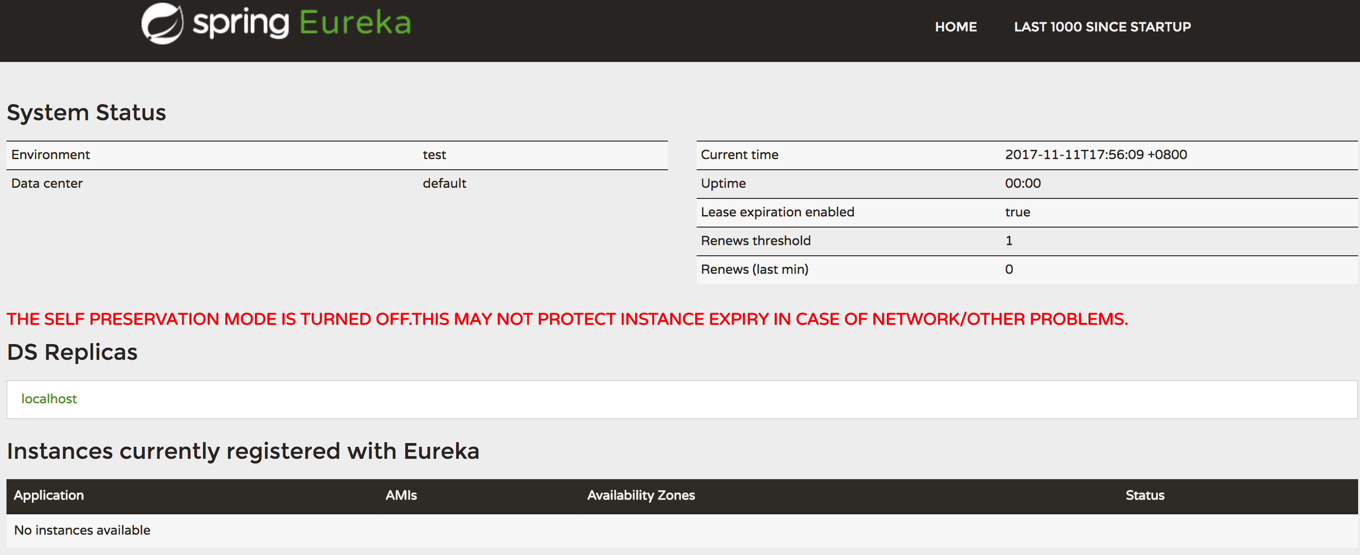This screenshot has height=555, width=1360.
Task: Click the Lease expiration value 'true'
Action: coord(1017,212)
